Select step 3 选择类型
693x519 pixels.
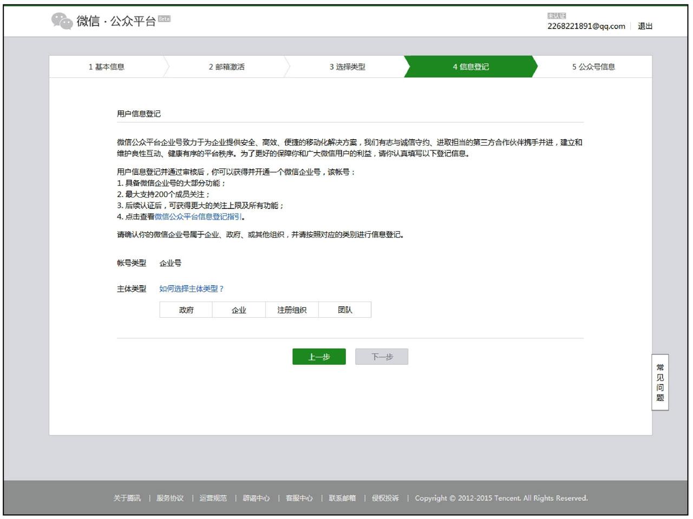[x=347, y=67]
